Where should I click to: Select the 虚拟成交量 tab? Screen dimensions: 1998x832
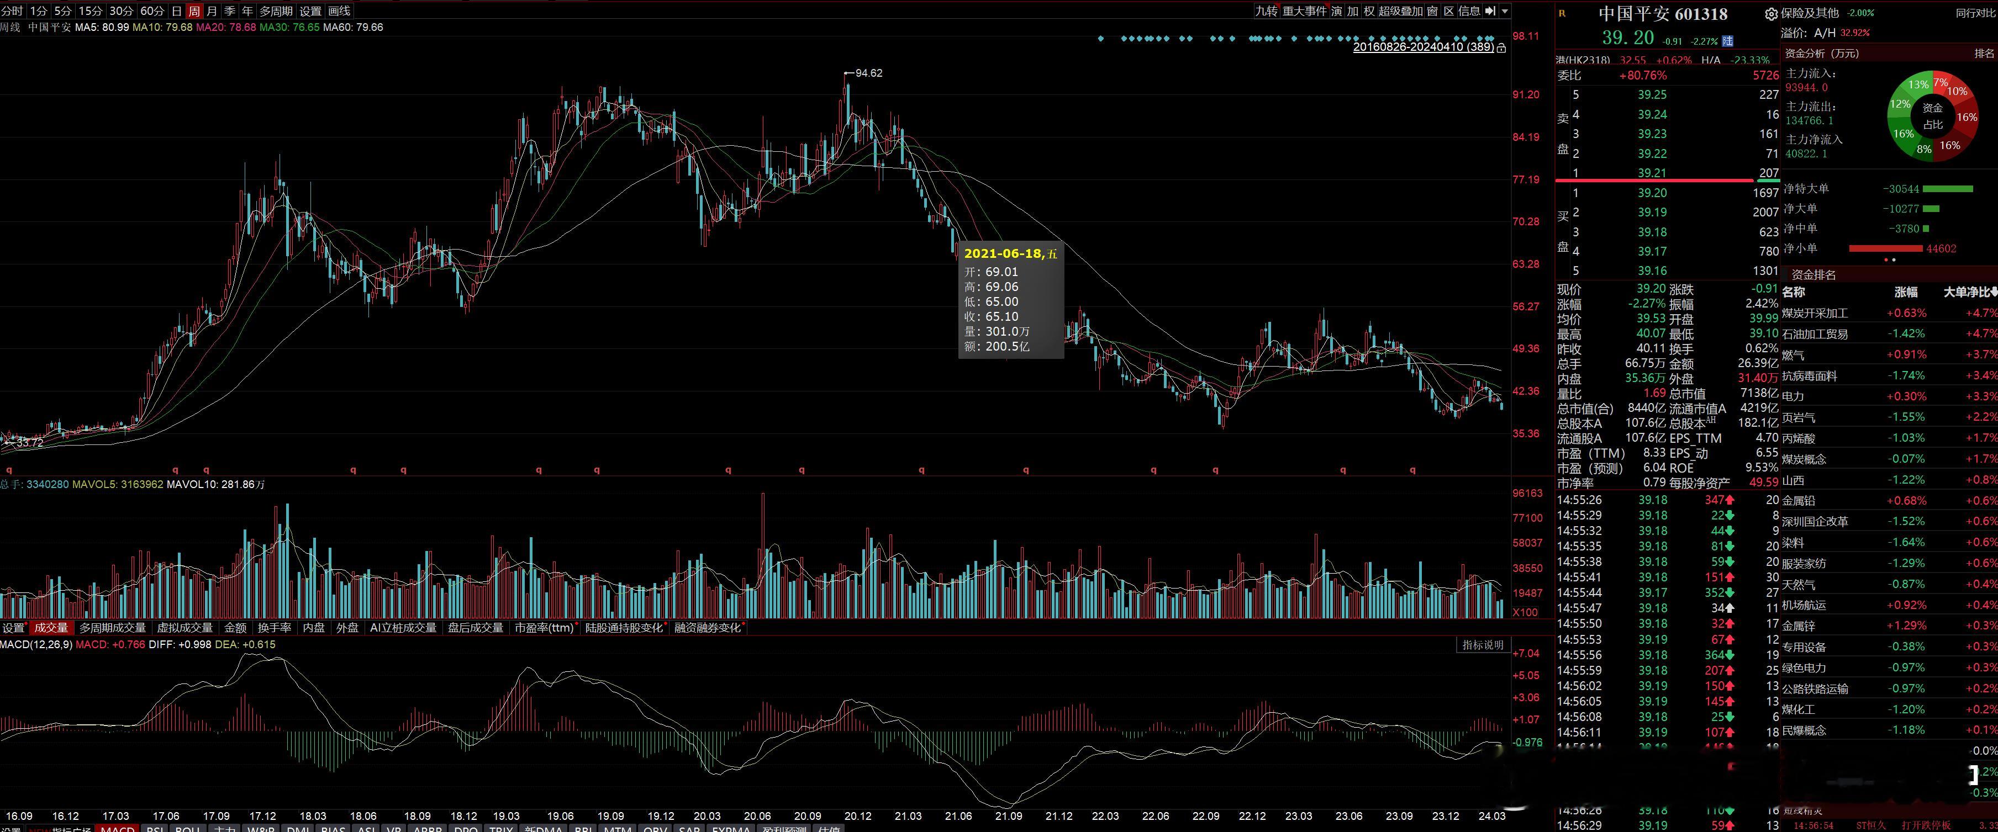click(184, 628)
